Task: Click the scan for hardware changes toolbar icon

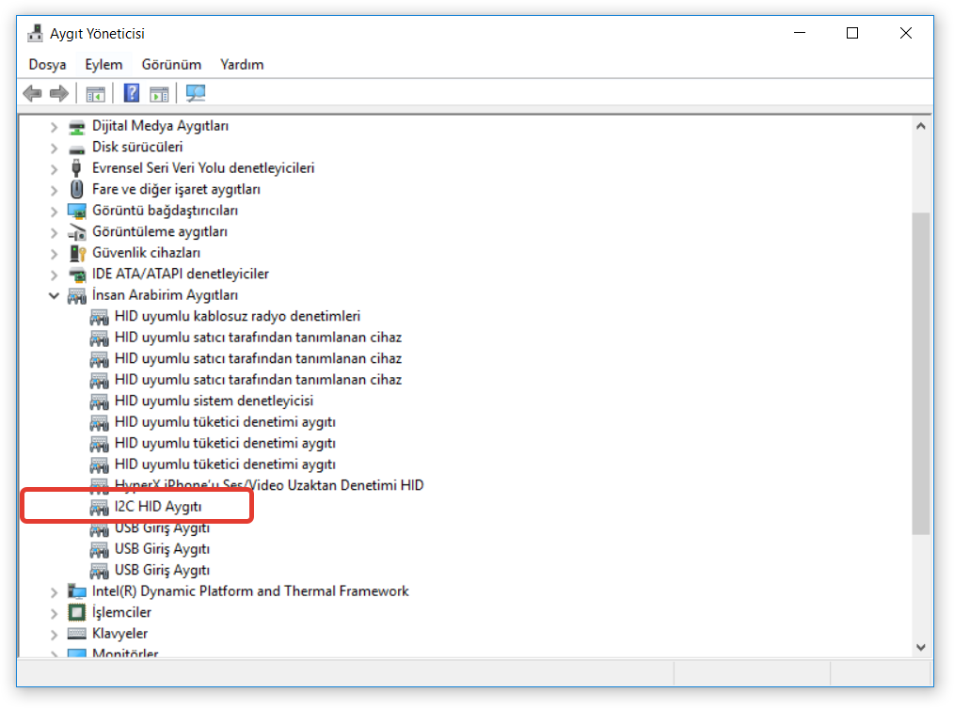Action: [196, 93]
